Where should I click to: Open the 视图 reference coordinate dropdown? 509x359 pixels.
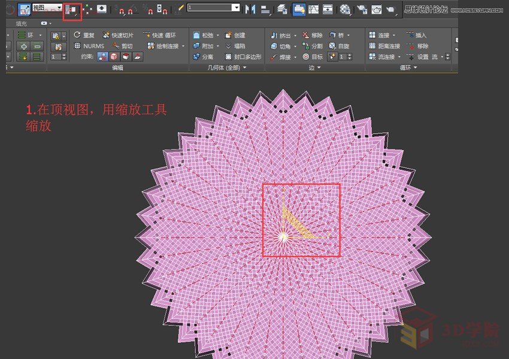pos(47,7)
